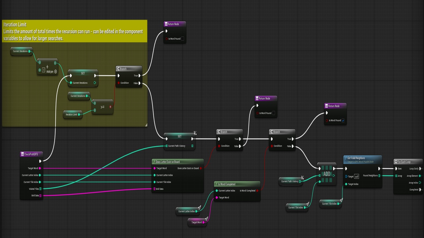Click the Target self input field
The width and height of the screenshot is (424, 238).
tap(356, 177)
